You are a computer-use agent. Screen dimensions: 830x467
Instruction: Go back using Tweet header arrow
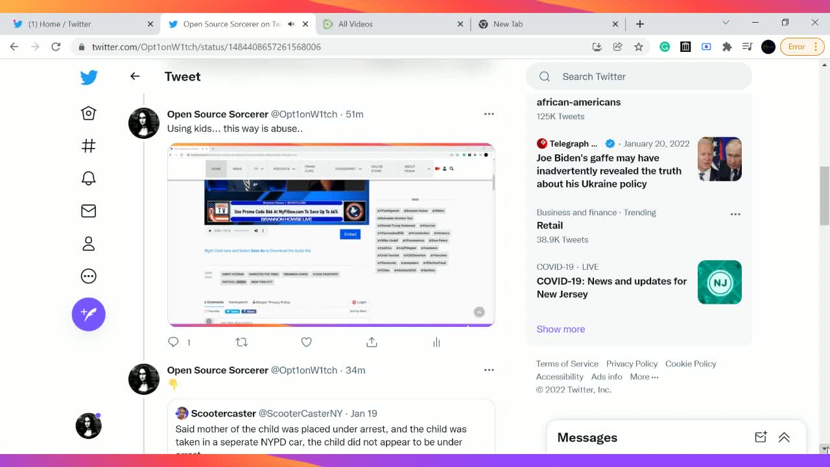point(135,77)
